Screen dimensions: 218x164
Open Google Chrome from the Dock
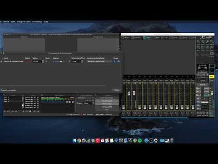tap(79, 141)
